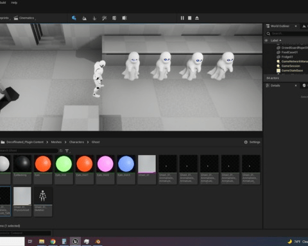Select the GameSession row in outliner
308x246 pixels.
[291, 66]
